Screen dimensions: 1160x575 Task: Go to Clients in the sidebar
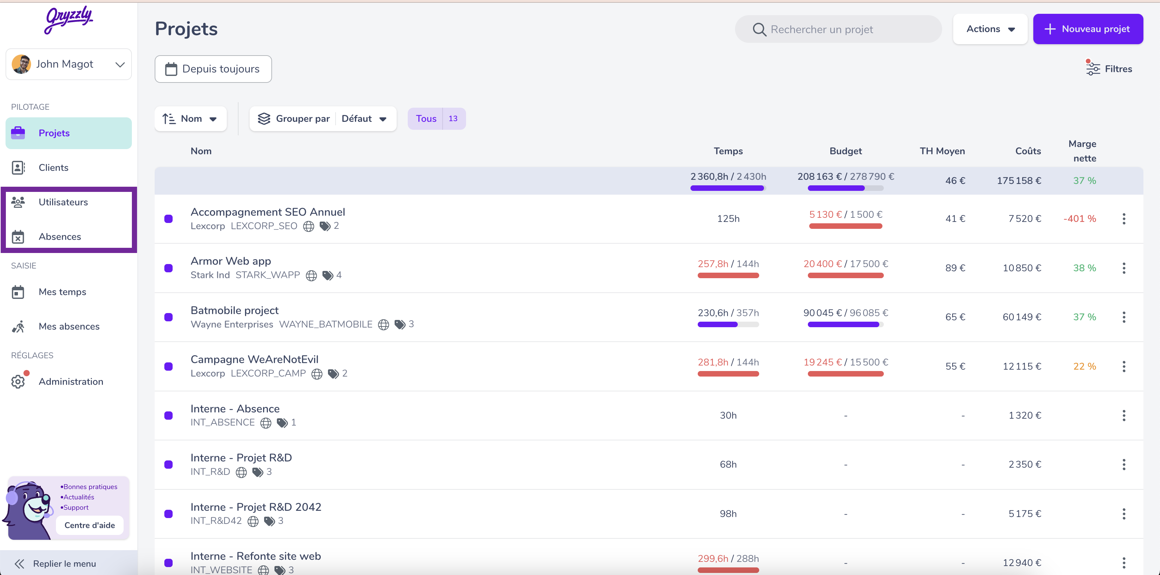(x=68, y=167)
